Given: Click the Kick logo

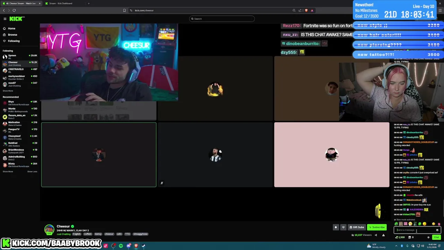Looking at the screenshot, I should coord(17,19).
